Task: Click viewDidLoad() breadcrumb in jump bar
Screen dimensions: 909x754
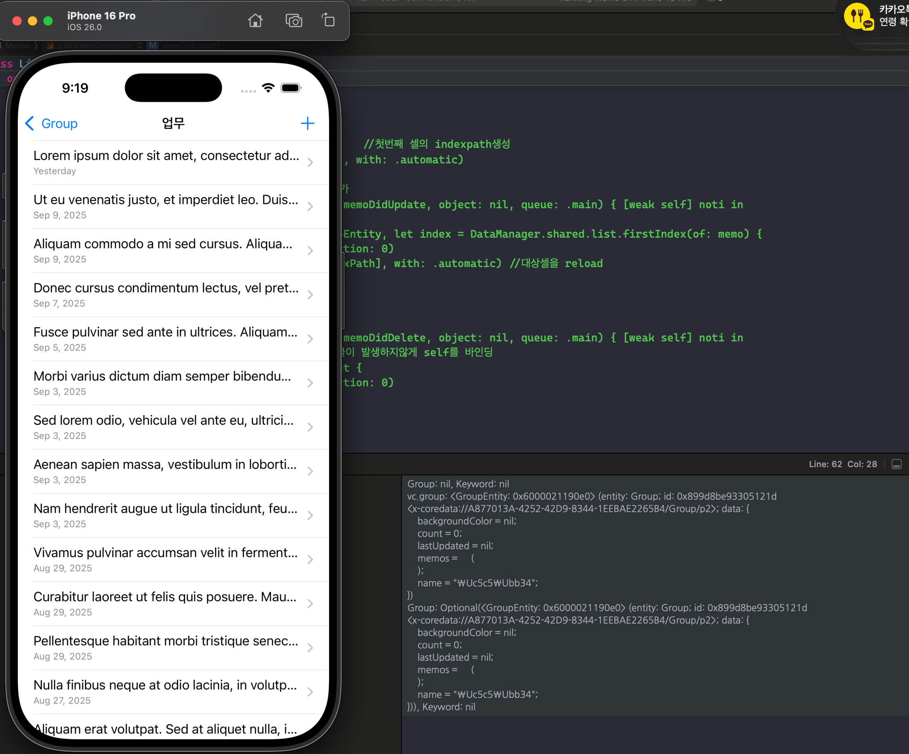Action: tap(190, 45)
